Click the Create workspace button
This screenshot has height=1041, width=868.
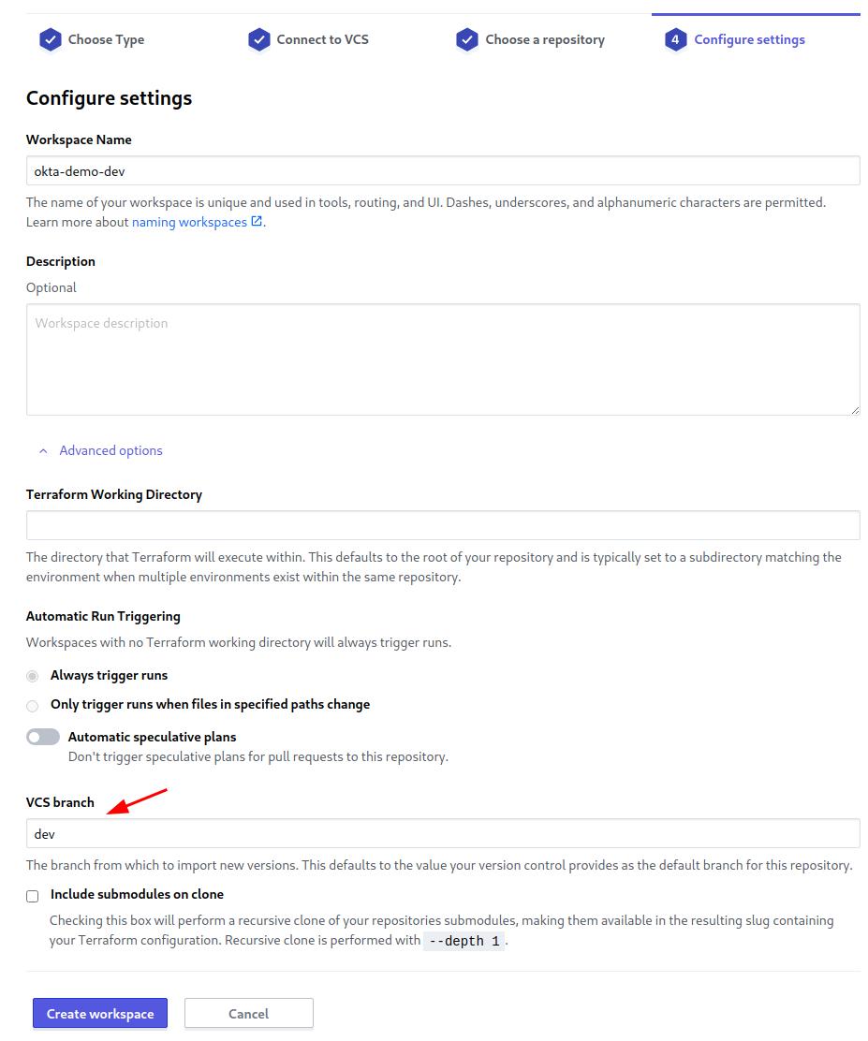point(100,1014)
